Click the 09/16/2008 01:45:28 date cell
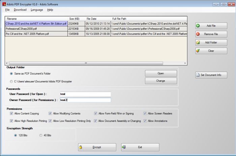This screenshot has height=156, width=236. (x=98, y=29)
